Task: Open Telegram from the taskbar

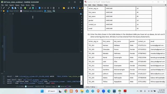Action: [93, 91]
